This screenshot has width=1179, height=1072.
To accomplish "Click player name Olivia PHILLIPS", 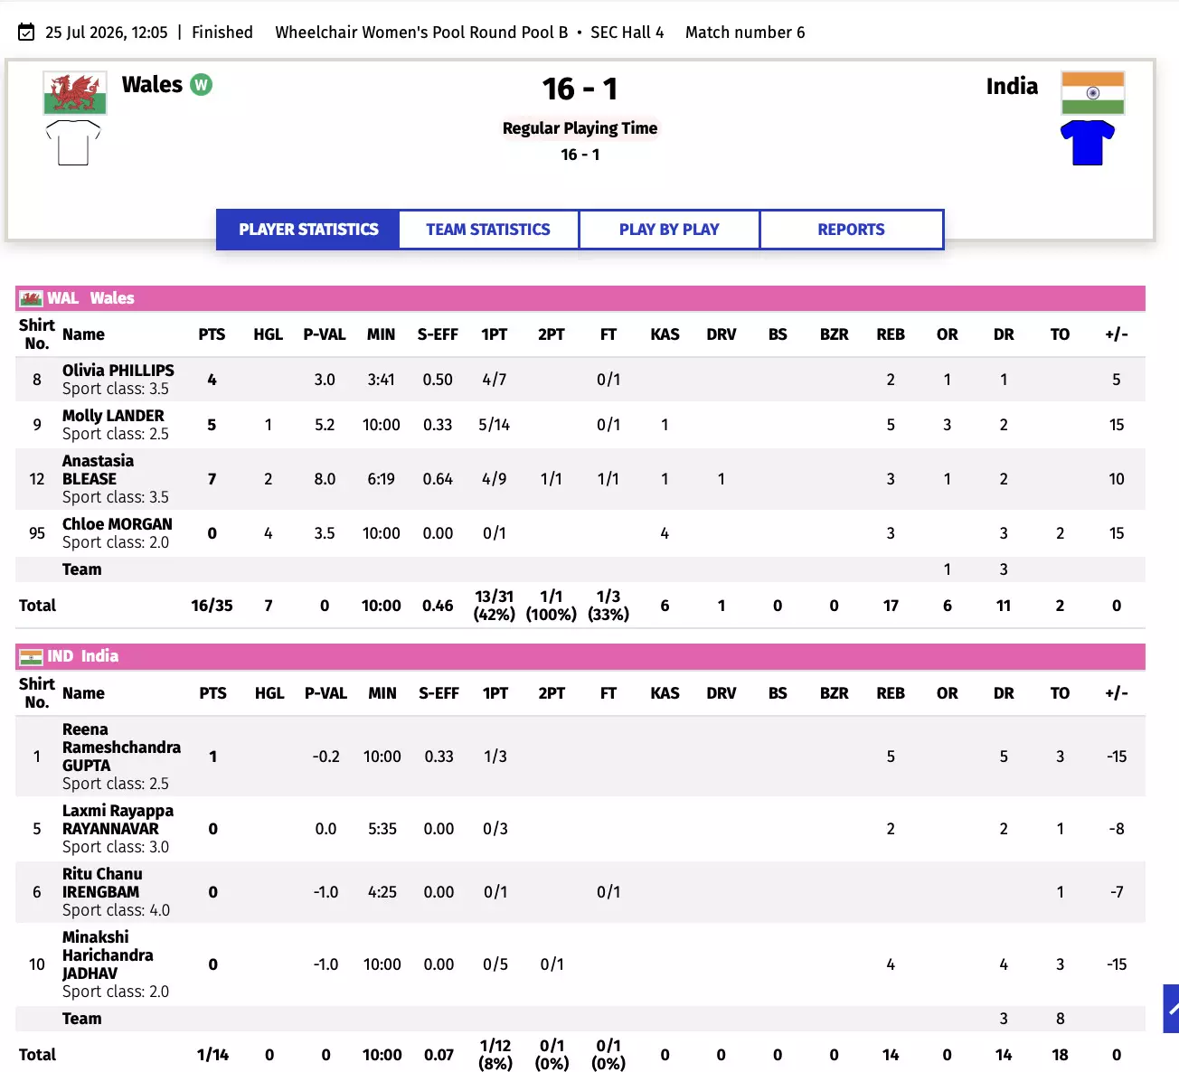I will click(118, 371).
